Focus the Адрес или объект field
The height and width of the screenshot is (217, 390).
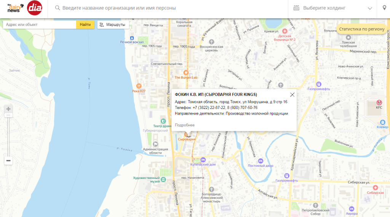coord(40,25)
